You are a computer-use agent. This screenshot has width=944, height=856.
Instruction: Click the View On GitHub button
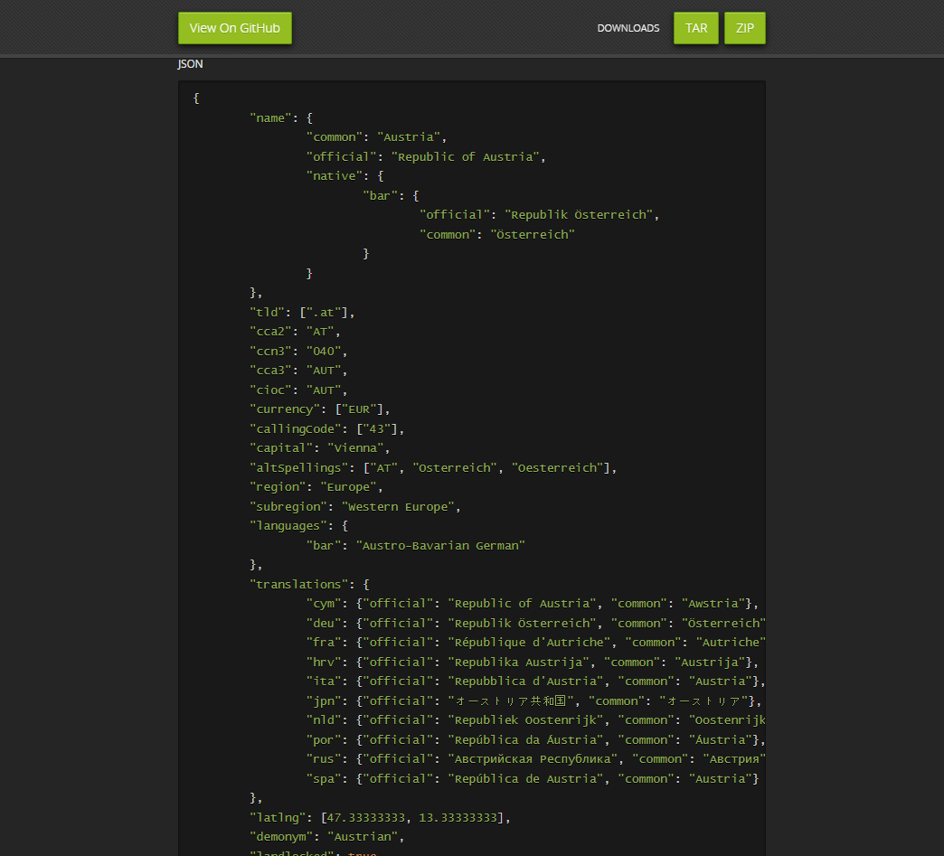coord(234,28)
